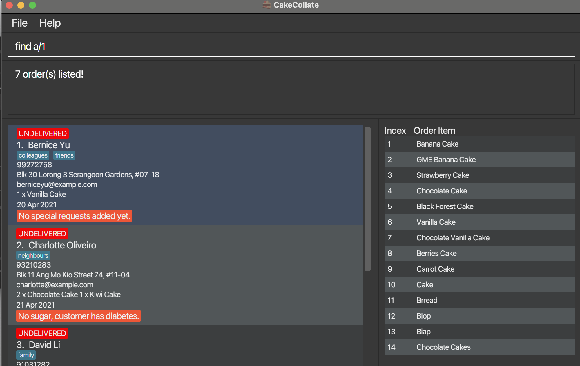Image resolution: width=580 pixels, height=366 pixels.
Task: Open the File menu
Action: [19, 23]
